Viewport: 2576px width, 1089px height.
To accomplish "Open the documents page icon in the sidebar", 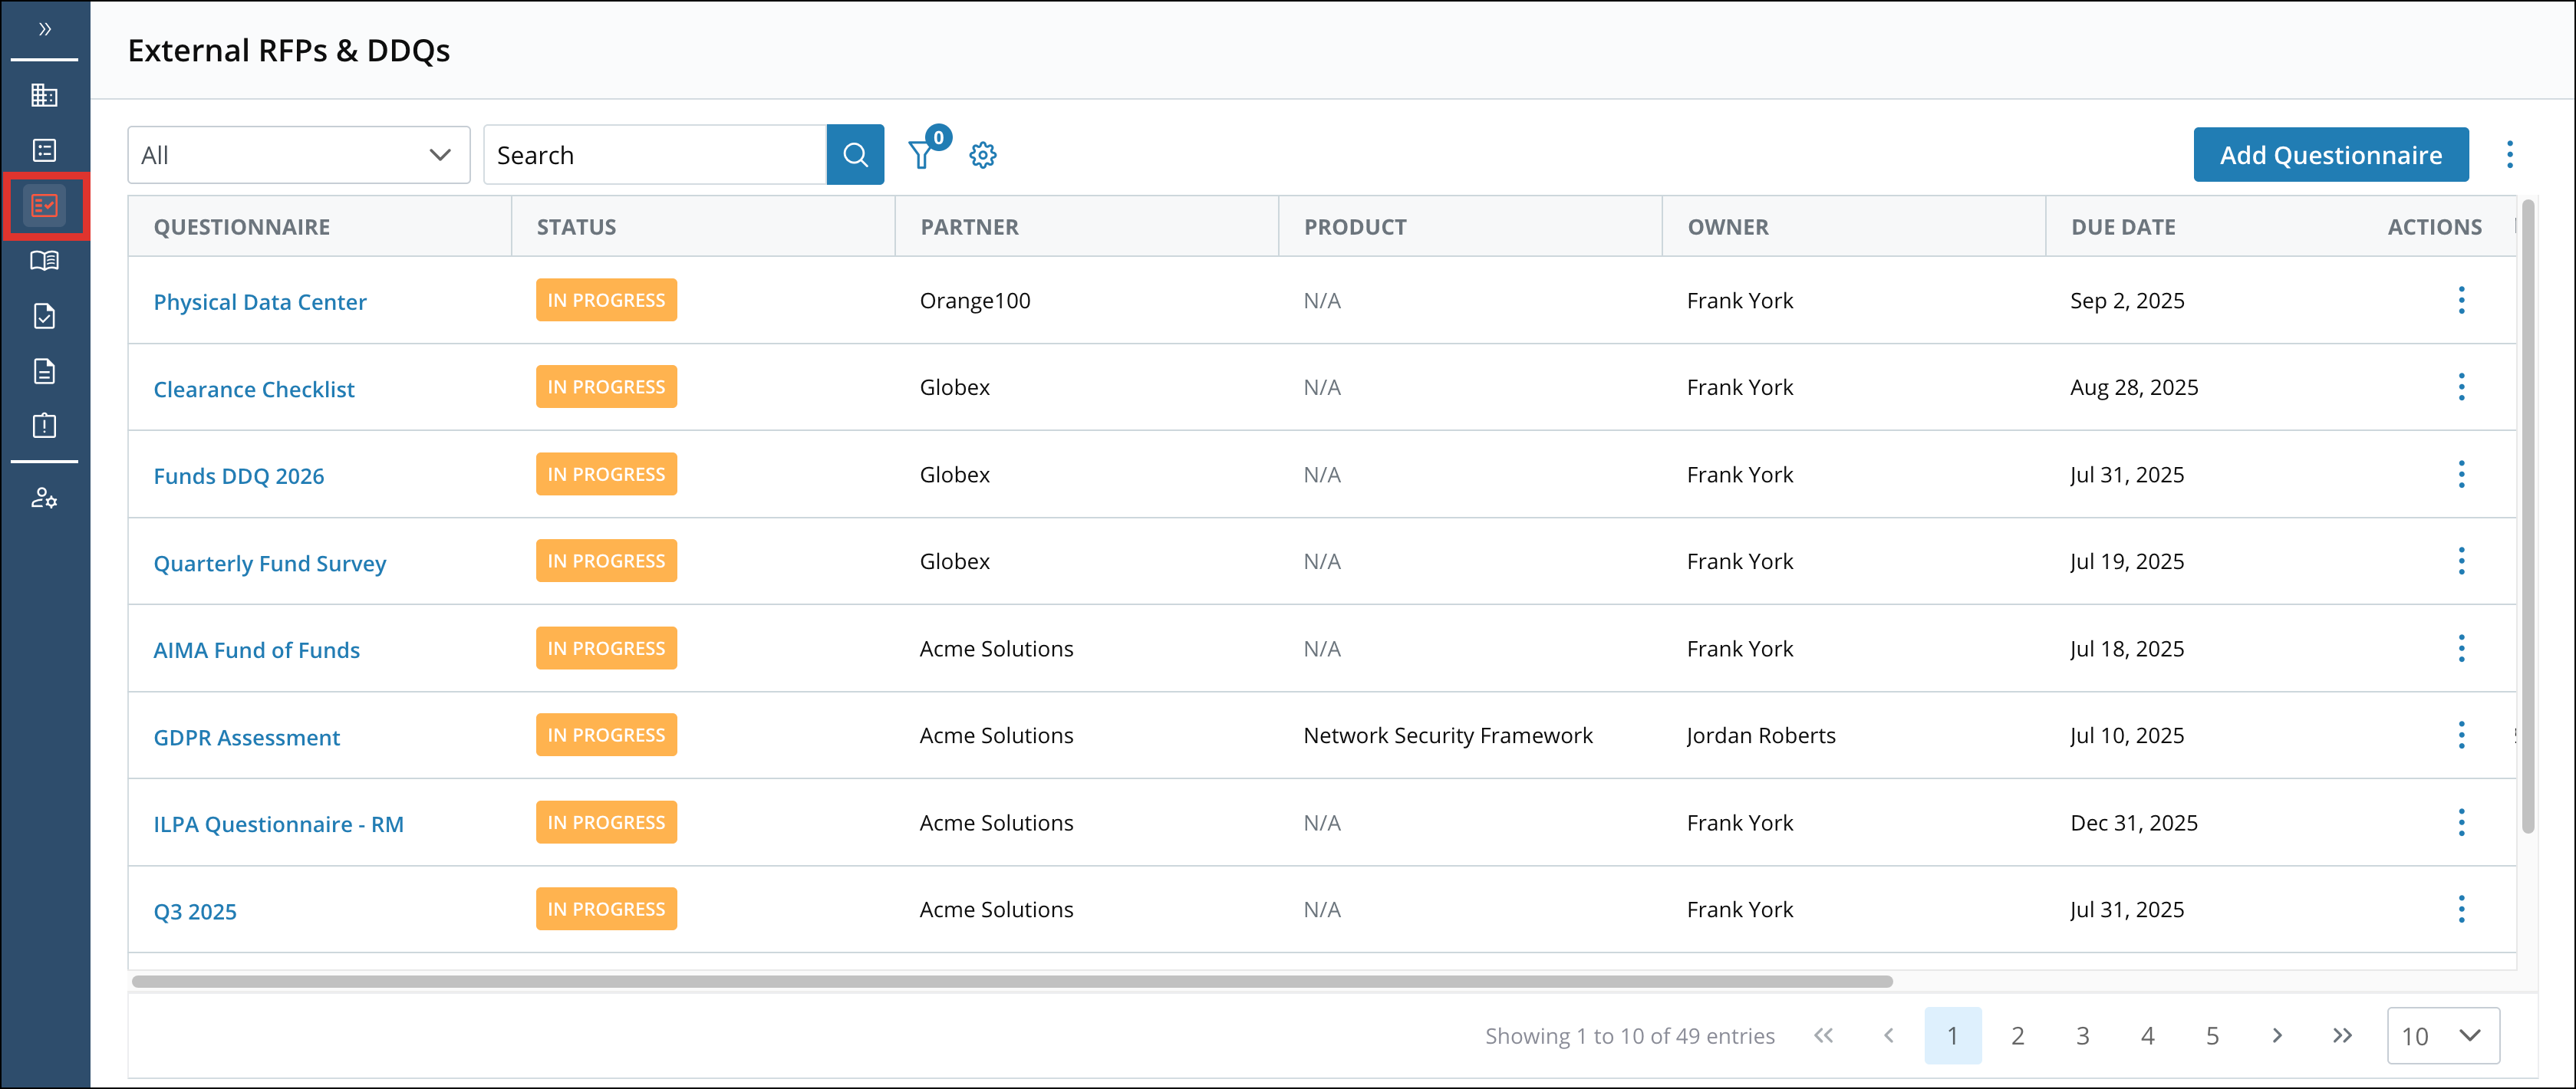I will pos(45,371).
